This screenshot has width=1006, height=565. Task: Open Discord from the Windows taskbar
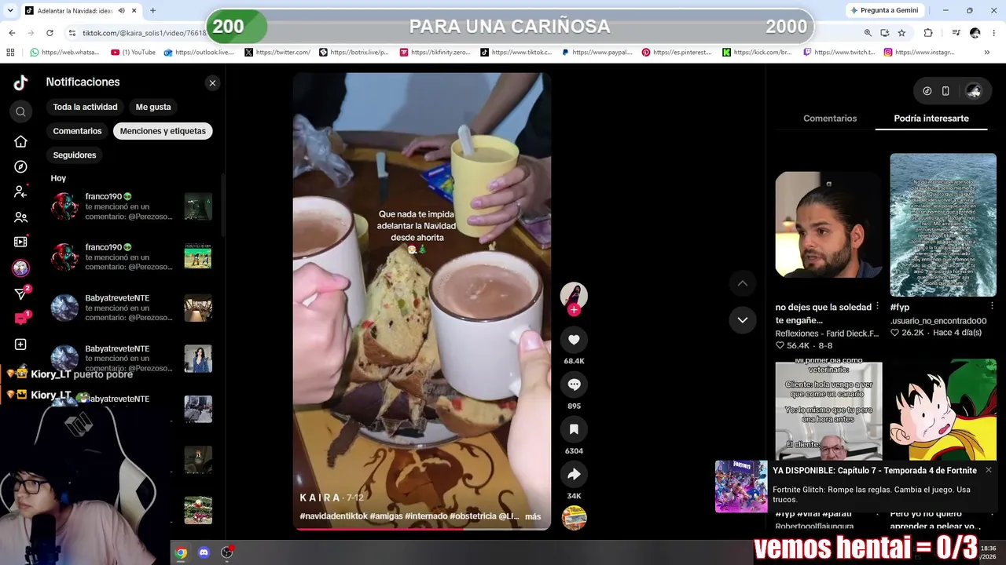pyautogui.click(x=204, y=552)
